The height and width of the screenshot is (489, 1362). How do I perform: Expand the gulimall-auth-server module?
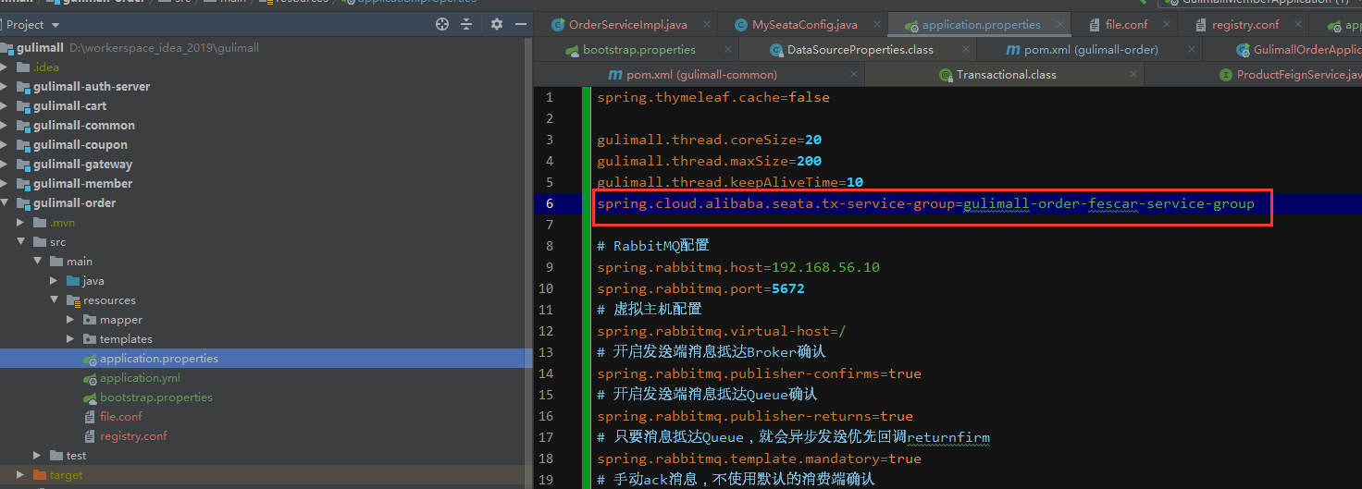pos(5,86)
